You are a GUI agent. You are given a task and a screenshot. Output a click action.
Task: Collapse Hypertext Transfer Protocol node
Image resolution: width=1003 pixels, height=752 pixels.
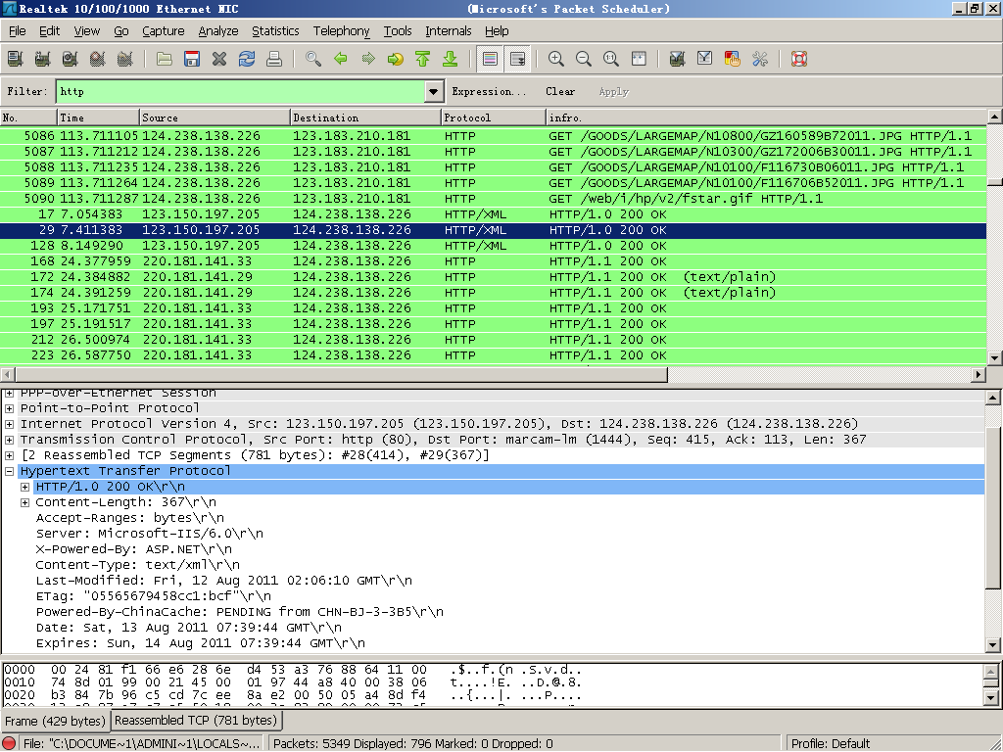pos(9,471)
